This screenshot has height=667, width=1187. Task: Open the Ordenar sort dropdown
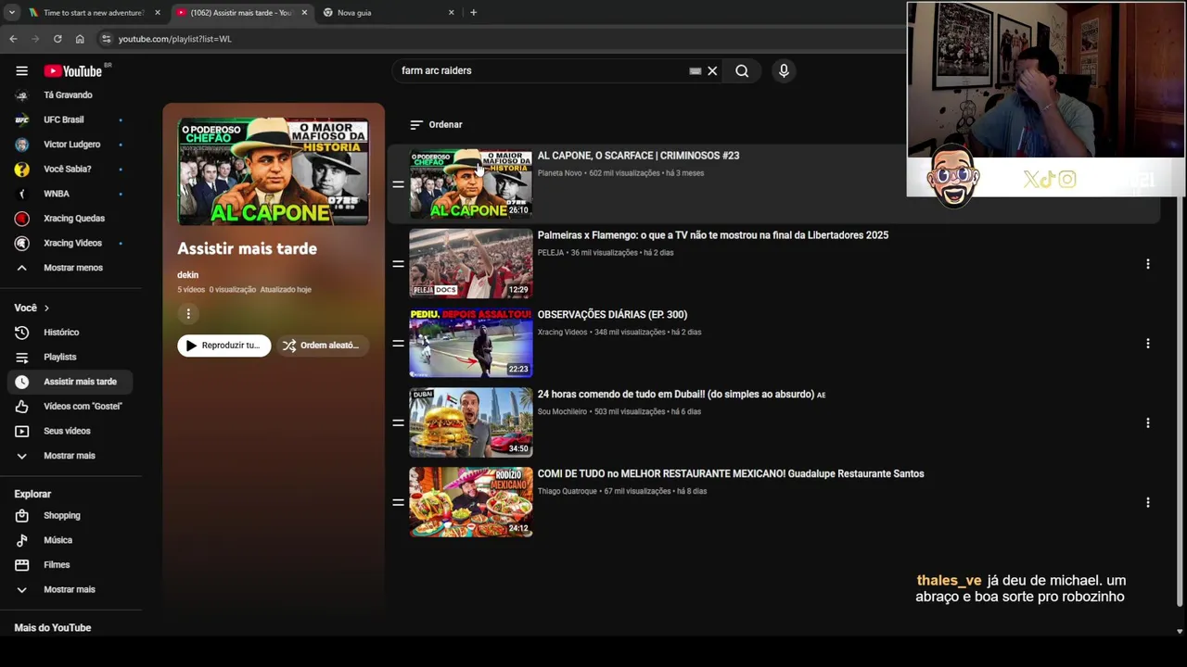click(436, 124)
